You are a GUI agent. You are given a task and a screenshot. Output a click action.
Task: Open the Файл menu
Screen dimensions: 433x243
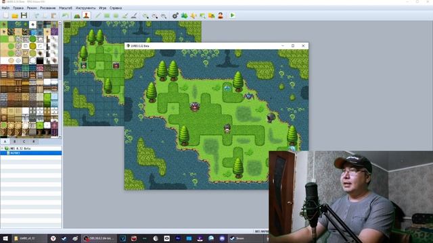(x=5, y=8)
